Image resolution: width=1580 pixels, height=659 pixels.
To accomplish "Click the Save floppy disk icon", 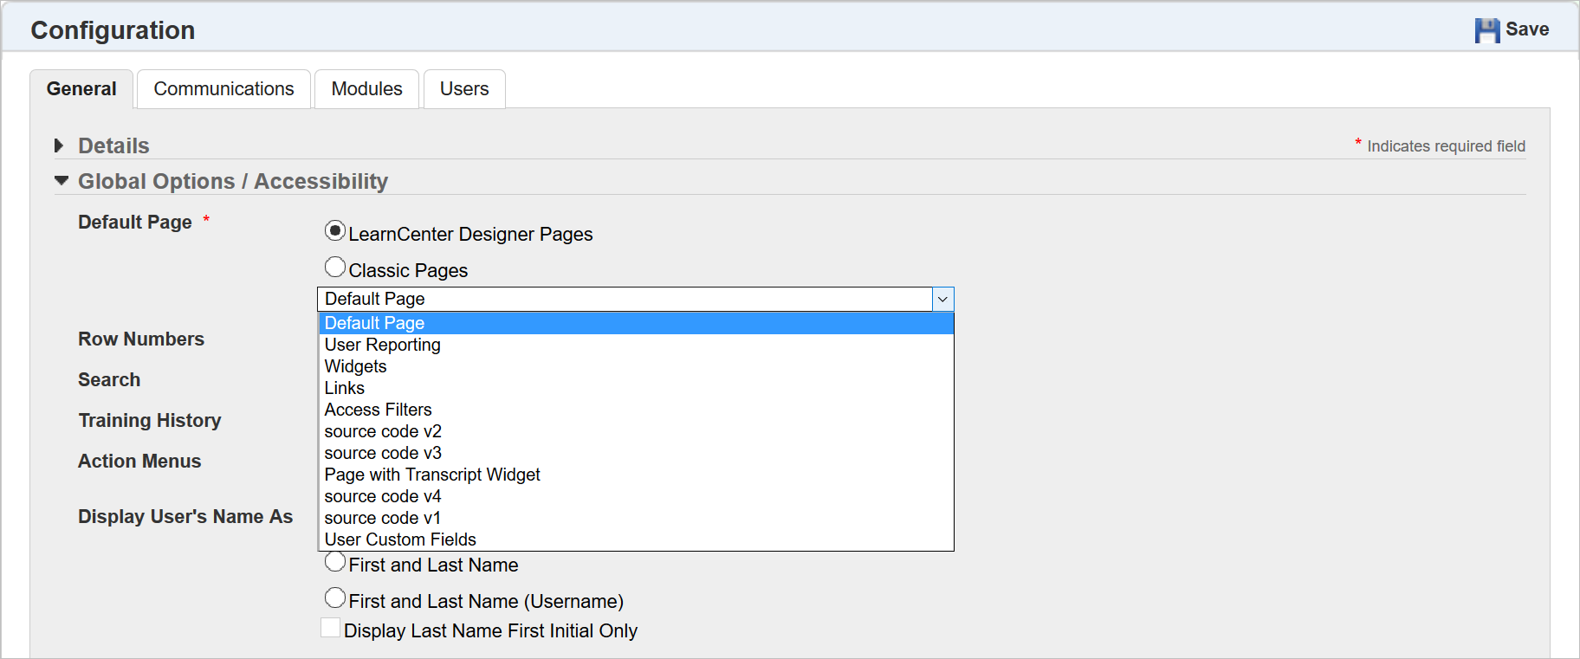I will click(1486, 30).
